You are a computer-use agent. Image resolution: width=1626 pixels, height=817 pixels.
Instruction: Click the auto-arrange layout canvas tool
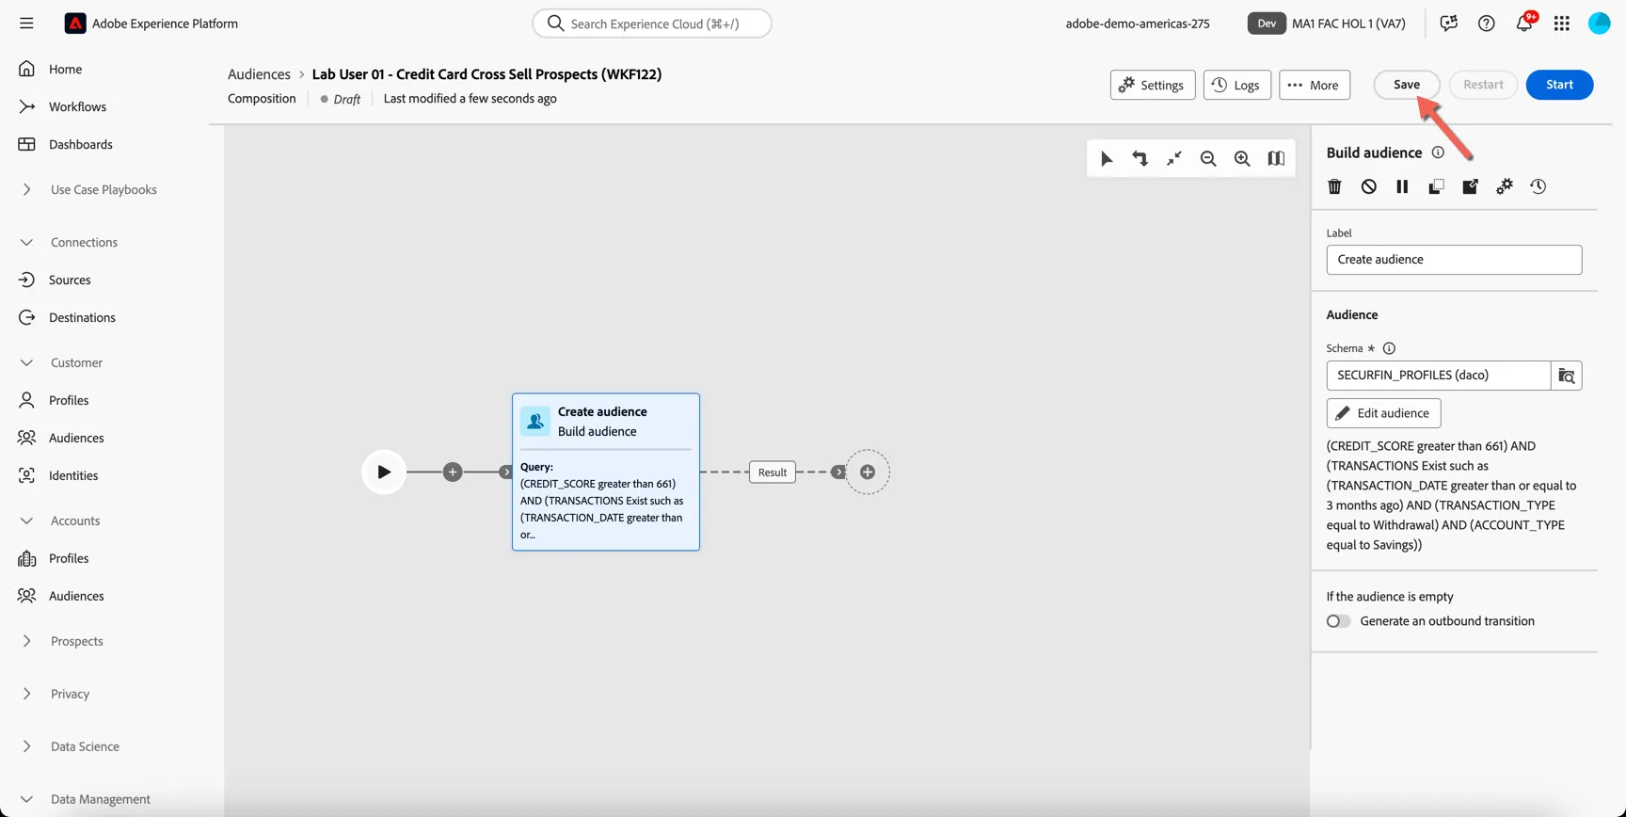tap(1140, 159)
